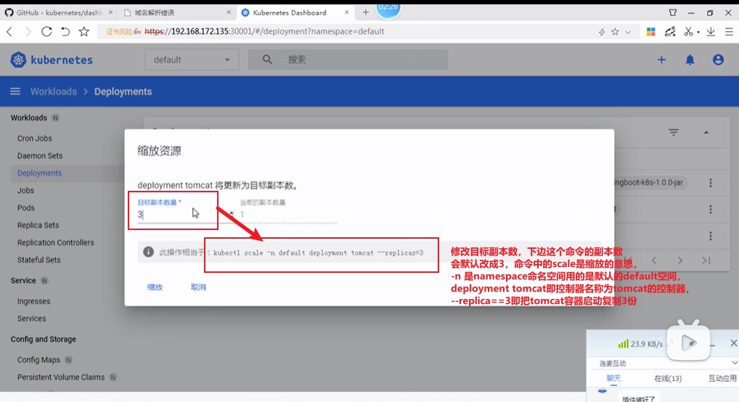Click the Kubernetes logo icon
The width and height of the screenshot is (739, 402).
tap(18, 60)
